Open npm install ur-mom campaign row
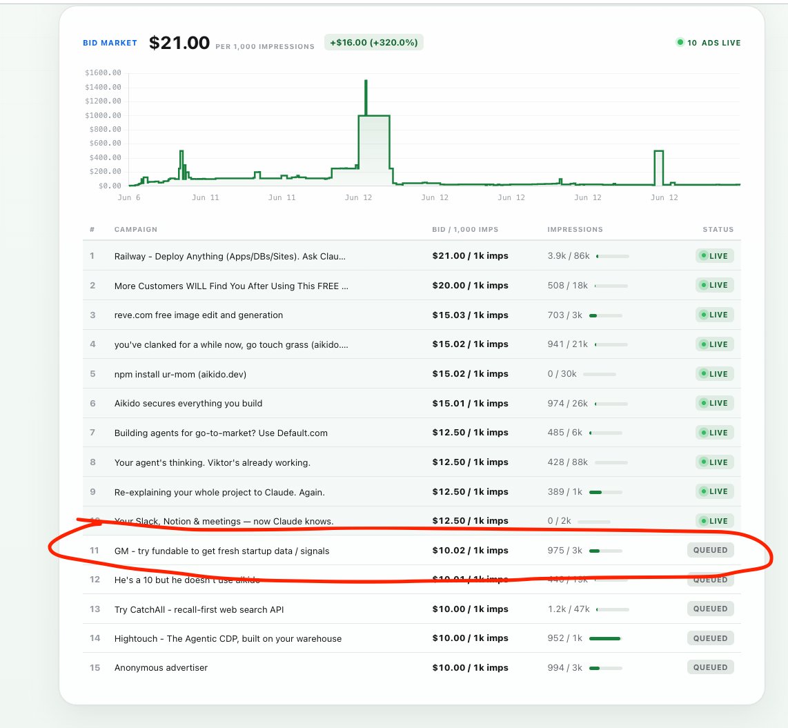Screen dimensions: 788x728 point(411,374)
